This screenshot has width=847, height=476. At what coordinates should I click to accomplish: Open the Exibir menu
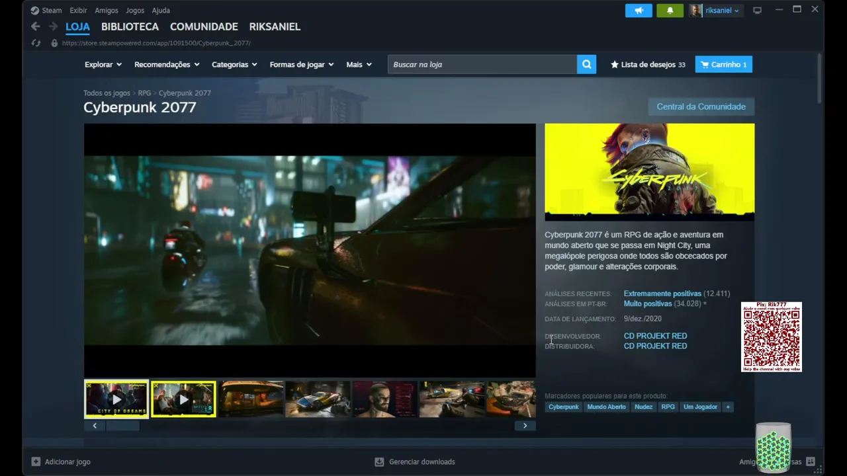click(78, 10)
